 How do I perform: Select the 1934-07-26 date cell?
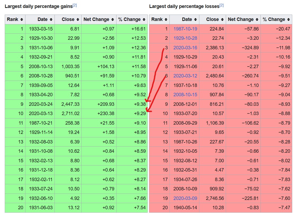(x=184, y=180)
